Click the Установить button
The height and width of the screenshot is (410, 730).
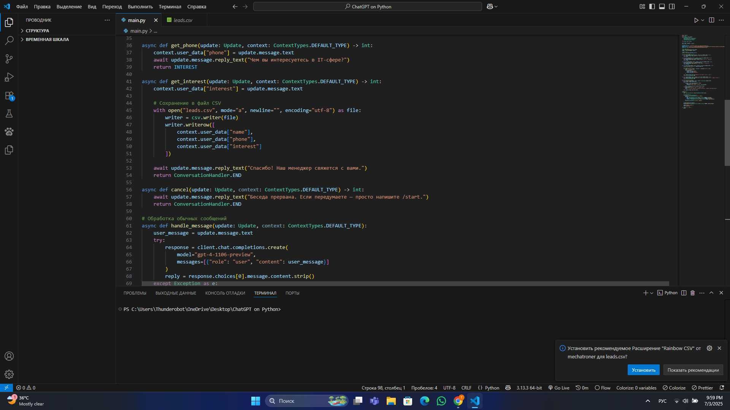(643, 370)
